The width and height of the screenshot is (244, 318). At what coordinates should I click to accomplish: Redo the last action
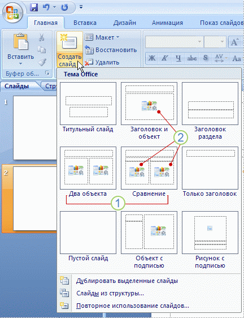point(64,7)
